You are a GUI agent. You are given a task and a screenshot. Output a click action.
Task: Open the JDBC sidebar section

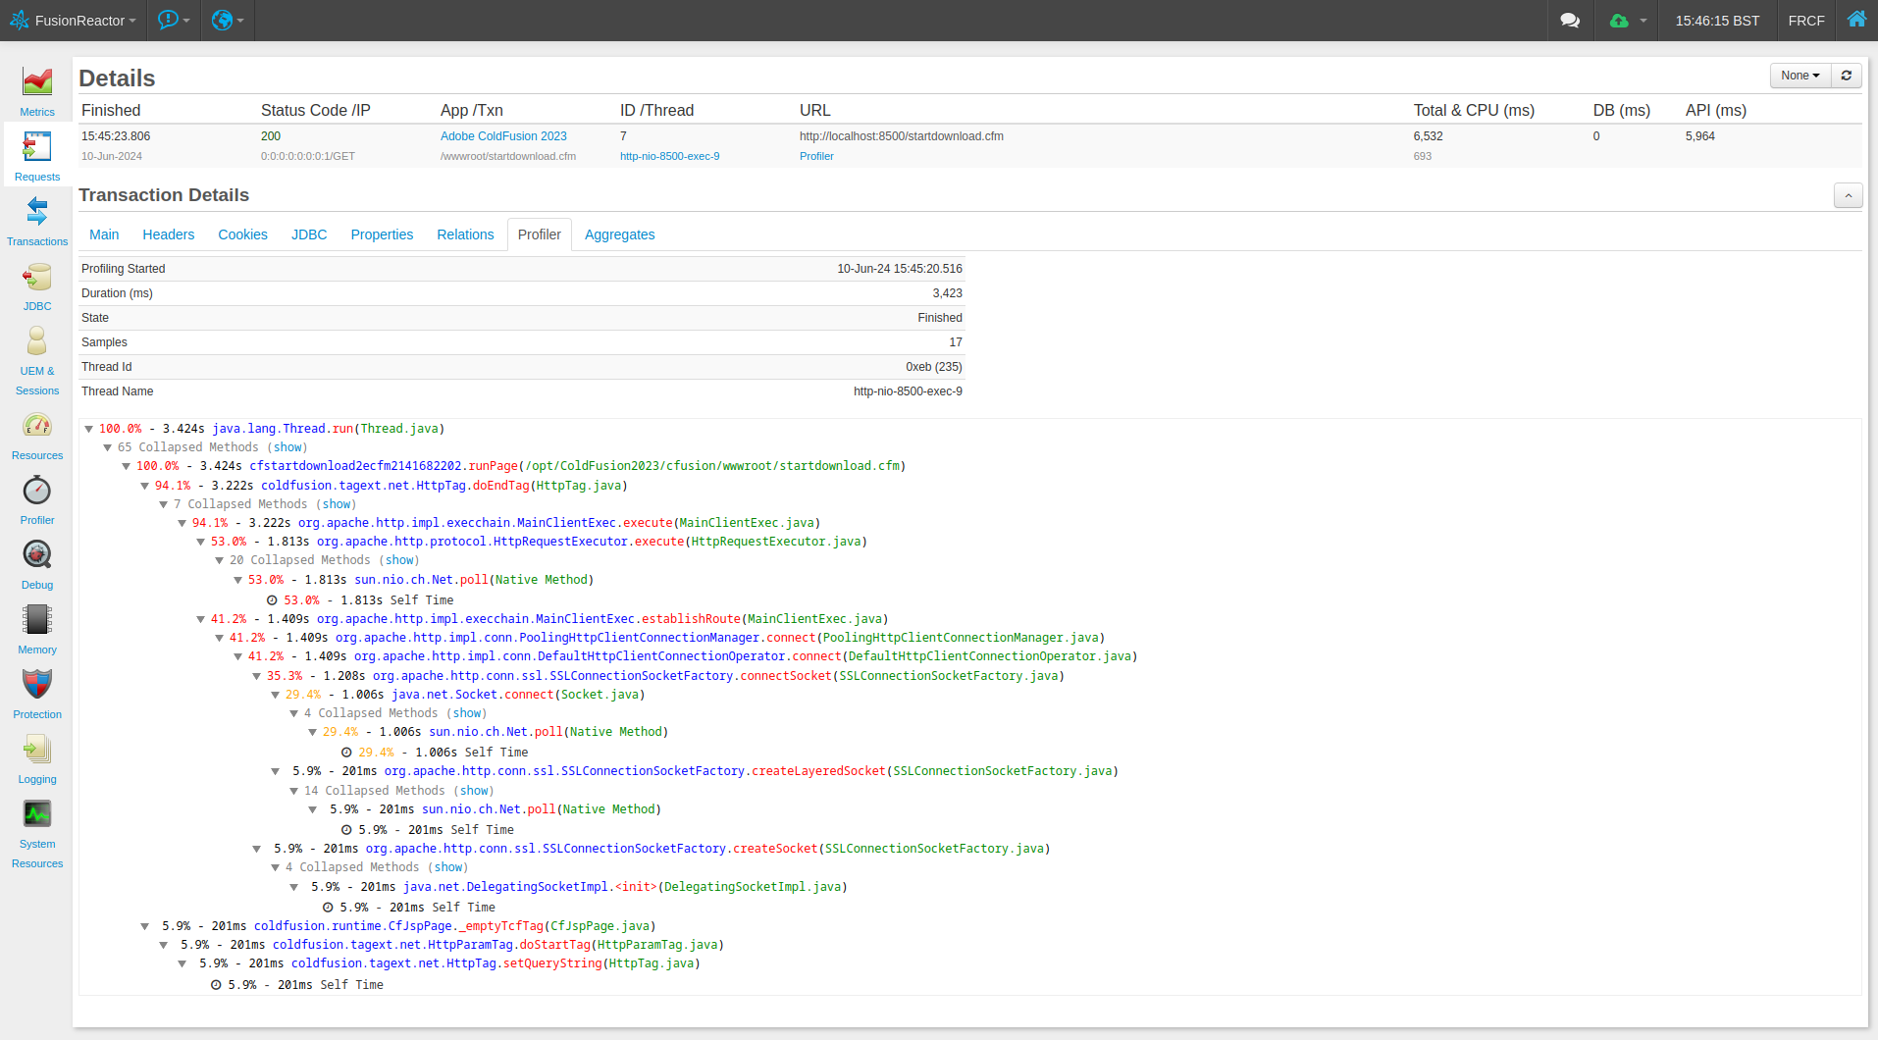[37, 286]
